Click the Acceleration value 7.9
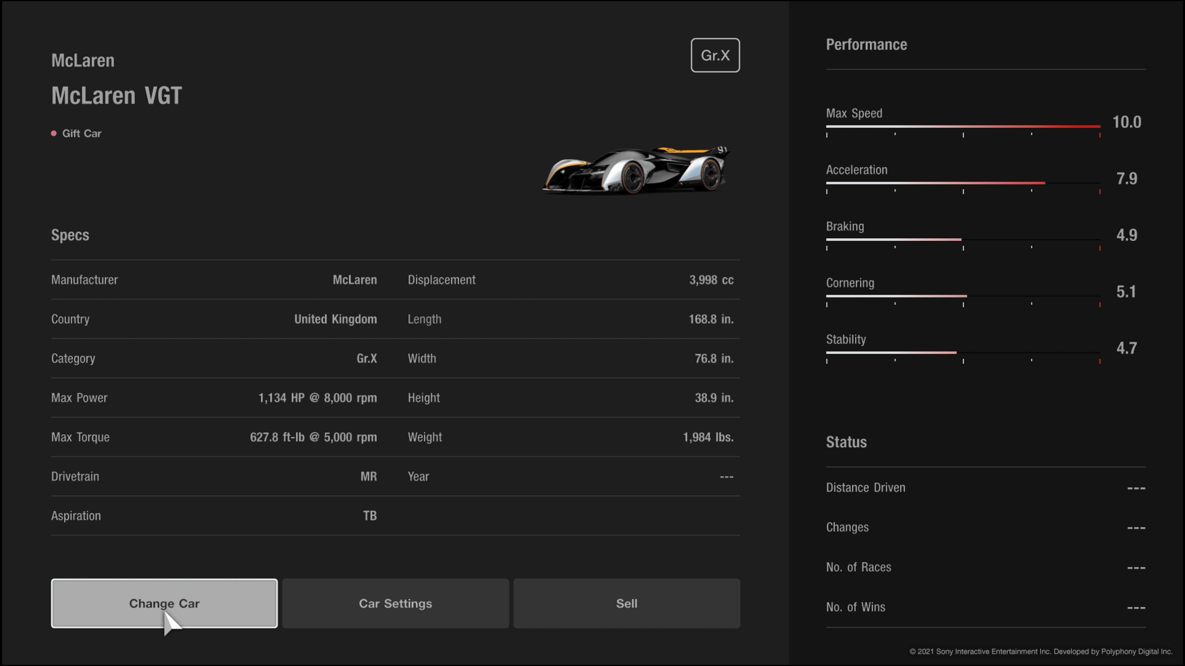Viewport: 1185px width, 666px height. 1127,179
